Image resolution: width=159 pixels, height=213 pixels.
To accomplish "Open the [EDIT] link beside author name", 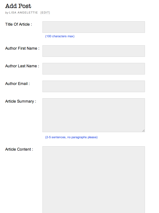I will tap(45, 13).
